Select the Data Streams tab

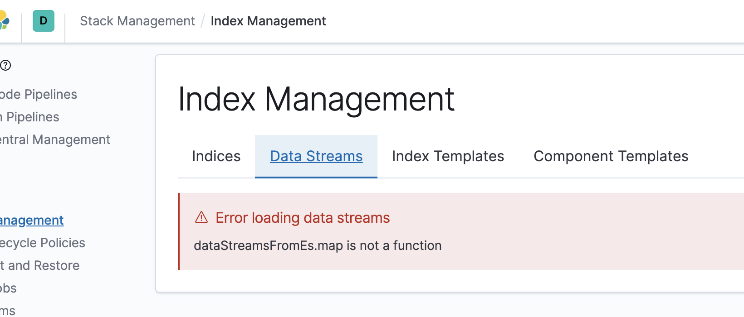click(316, 156)
